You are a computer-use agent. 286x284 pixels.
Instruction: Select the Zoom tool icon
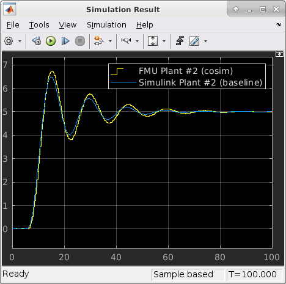126,41
